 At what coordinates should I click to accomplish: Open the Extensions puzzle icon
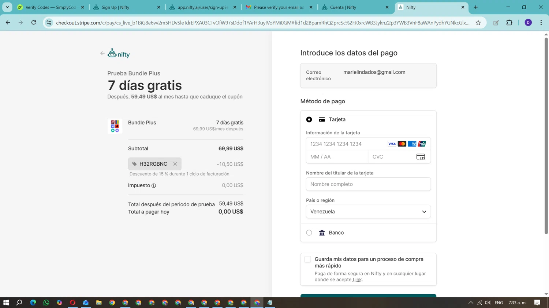[x=509, y=23]
